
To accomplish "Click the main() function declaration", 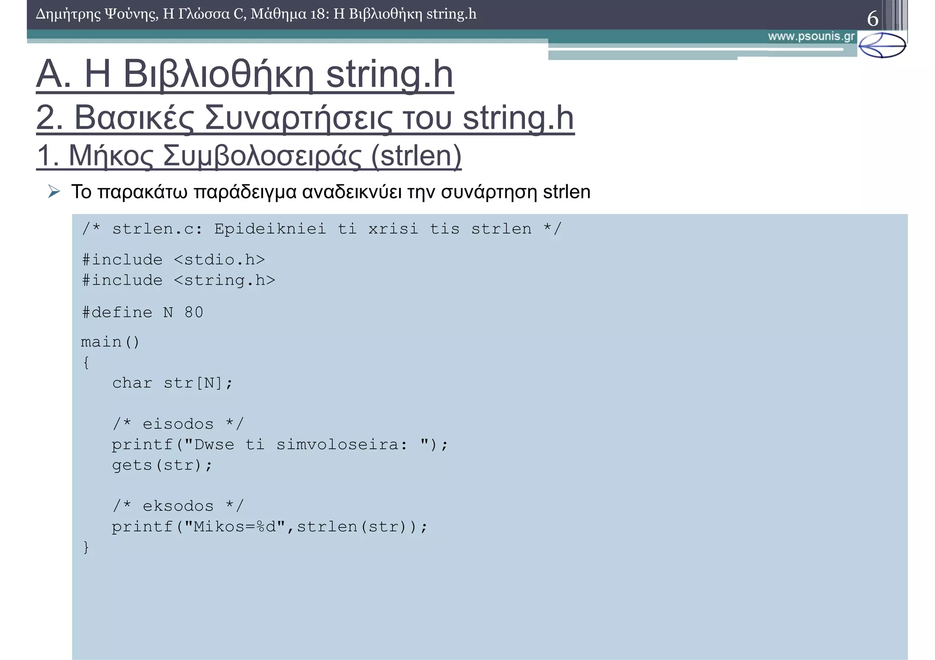I will pos(110,342).
